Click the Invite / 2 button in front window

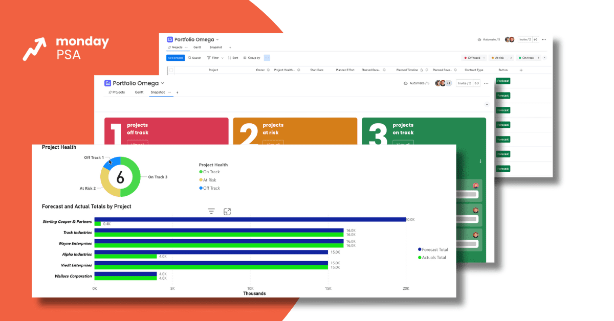point(464,83)
